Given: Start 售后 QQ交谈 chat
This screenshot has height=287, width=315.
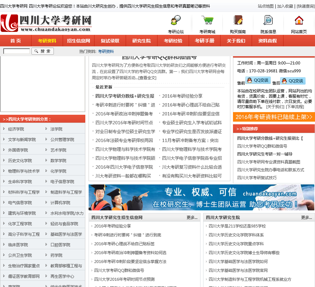Looking at the screenshot, I should pos(293,81).
